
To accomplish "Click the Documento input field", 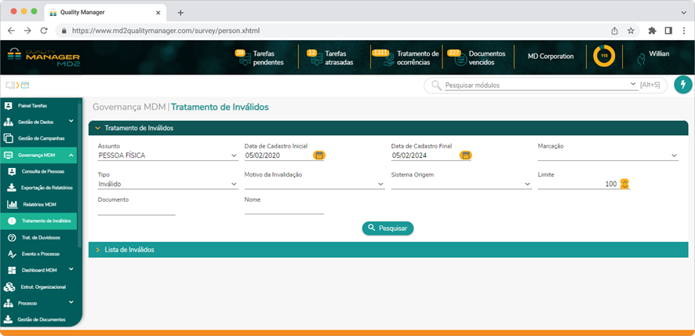I will 136,210.
